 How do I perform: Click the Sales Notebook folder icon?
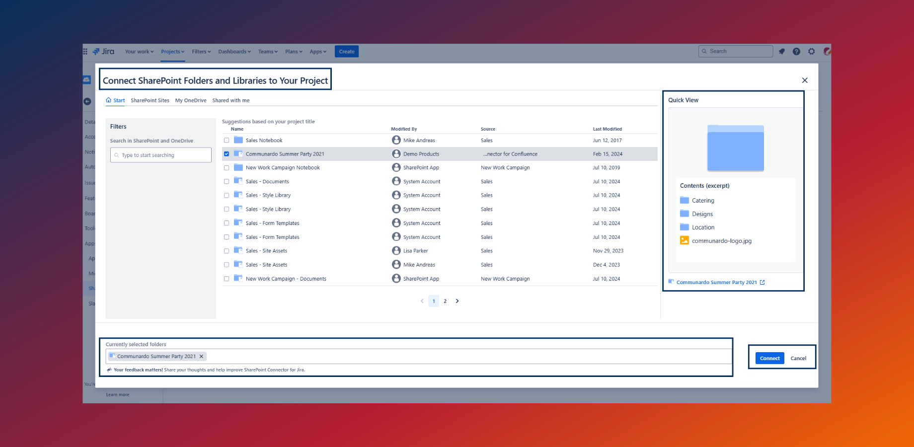click(238, 140)
